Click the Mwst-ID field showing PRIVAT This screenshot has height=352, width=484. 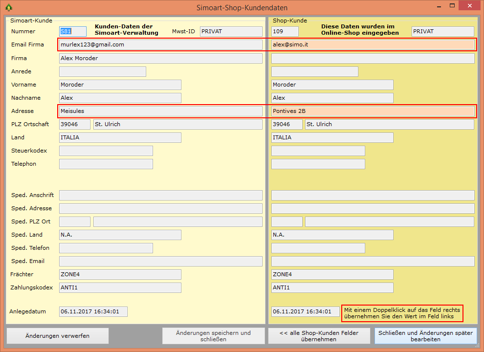pos(231,31)
